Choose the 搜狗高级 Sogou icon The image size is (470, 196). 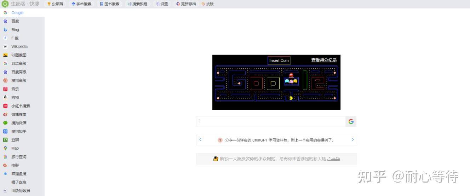point(5,81)
